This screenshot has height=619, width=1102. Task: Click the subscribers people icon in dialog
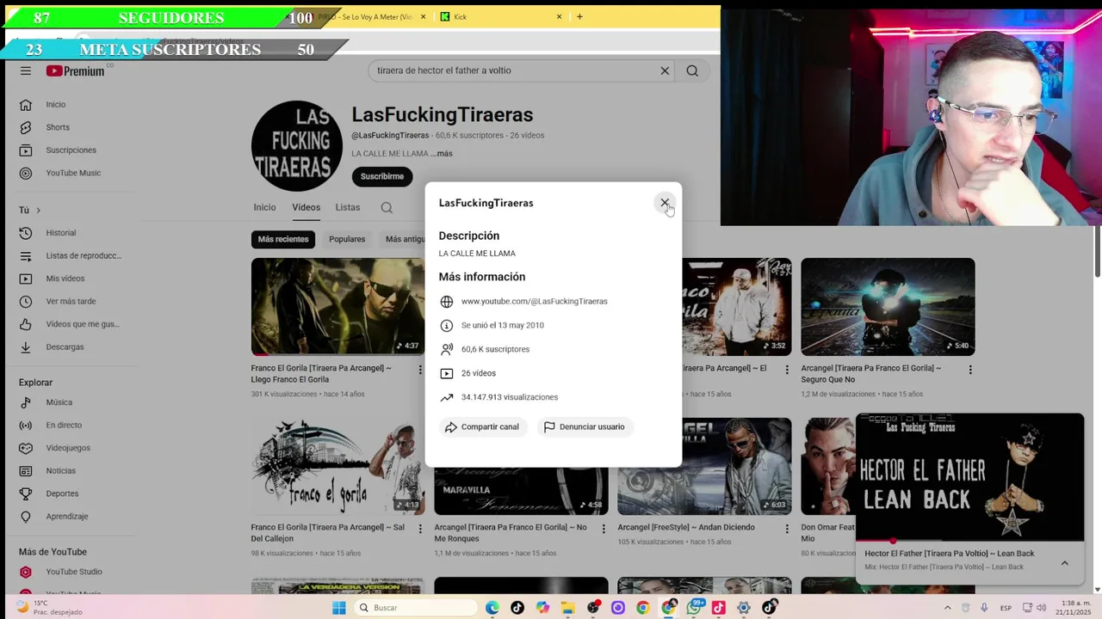click(x=446, y=350)
